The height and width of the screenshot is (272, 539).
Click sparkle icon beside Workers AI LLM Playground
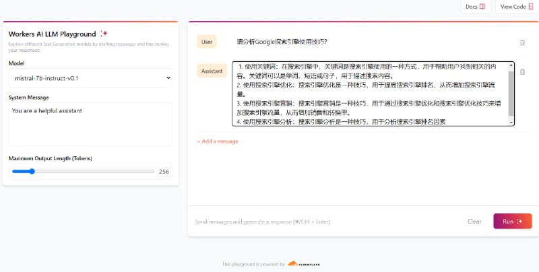click(x=104, y=34)
